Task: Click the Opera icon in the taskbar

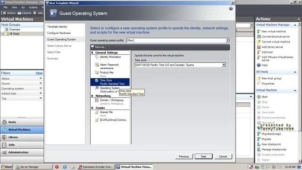Action: click(57, 167)
